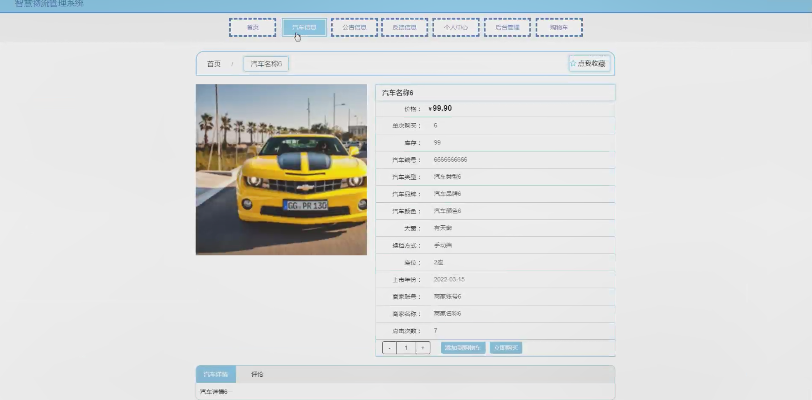Image resolution: width=812 pixels, height=400 pixels.
Task: Decrease quantity with the minus button
Action: [x=389, y=348]
